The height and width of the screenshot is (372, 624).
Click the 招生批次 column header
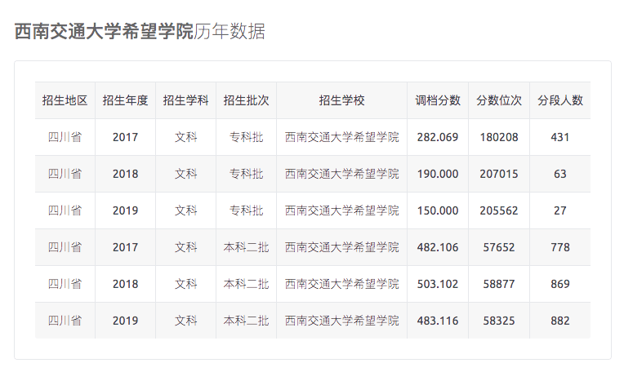[x=247, y=100]
